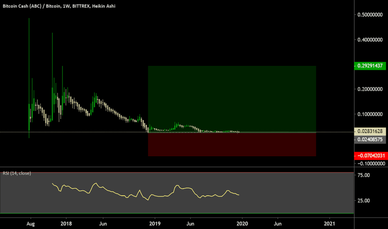Click the entry price label 0.02408575
The image size is (388, 229).
[370, 139]
